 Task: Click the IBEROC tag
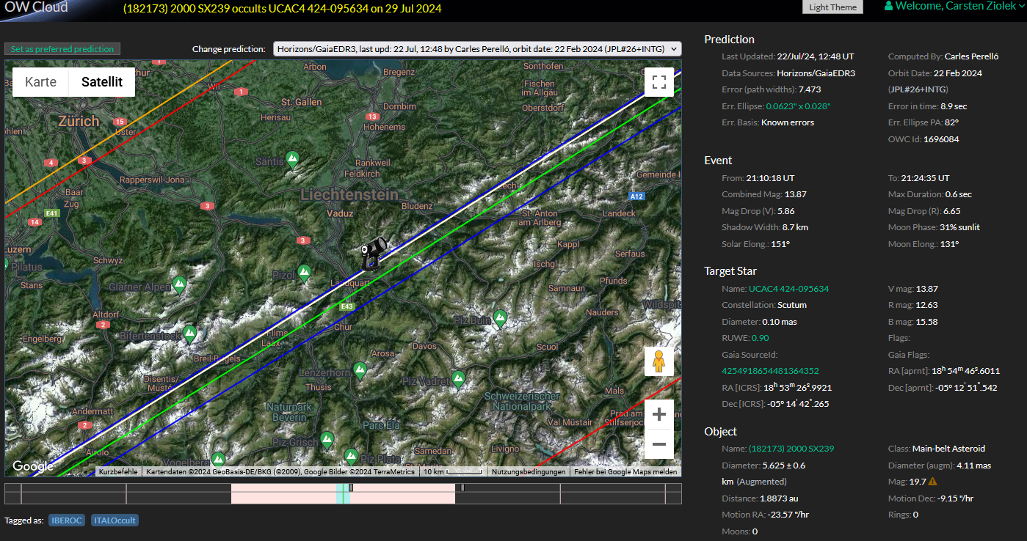[x=67, y=520]
